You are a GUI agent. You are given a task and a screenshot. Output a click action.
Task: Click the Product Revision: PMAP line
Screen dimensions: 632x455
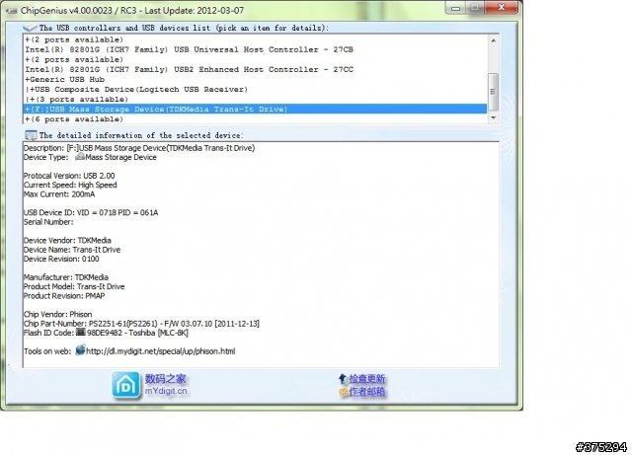[64, 296]
